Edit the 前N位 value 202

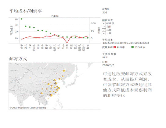click(x=105, y=12)
